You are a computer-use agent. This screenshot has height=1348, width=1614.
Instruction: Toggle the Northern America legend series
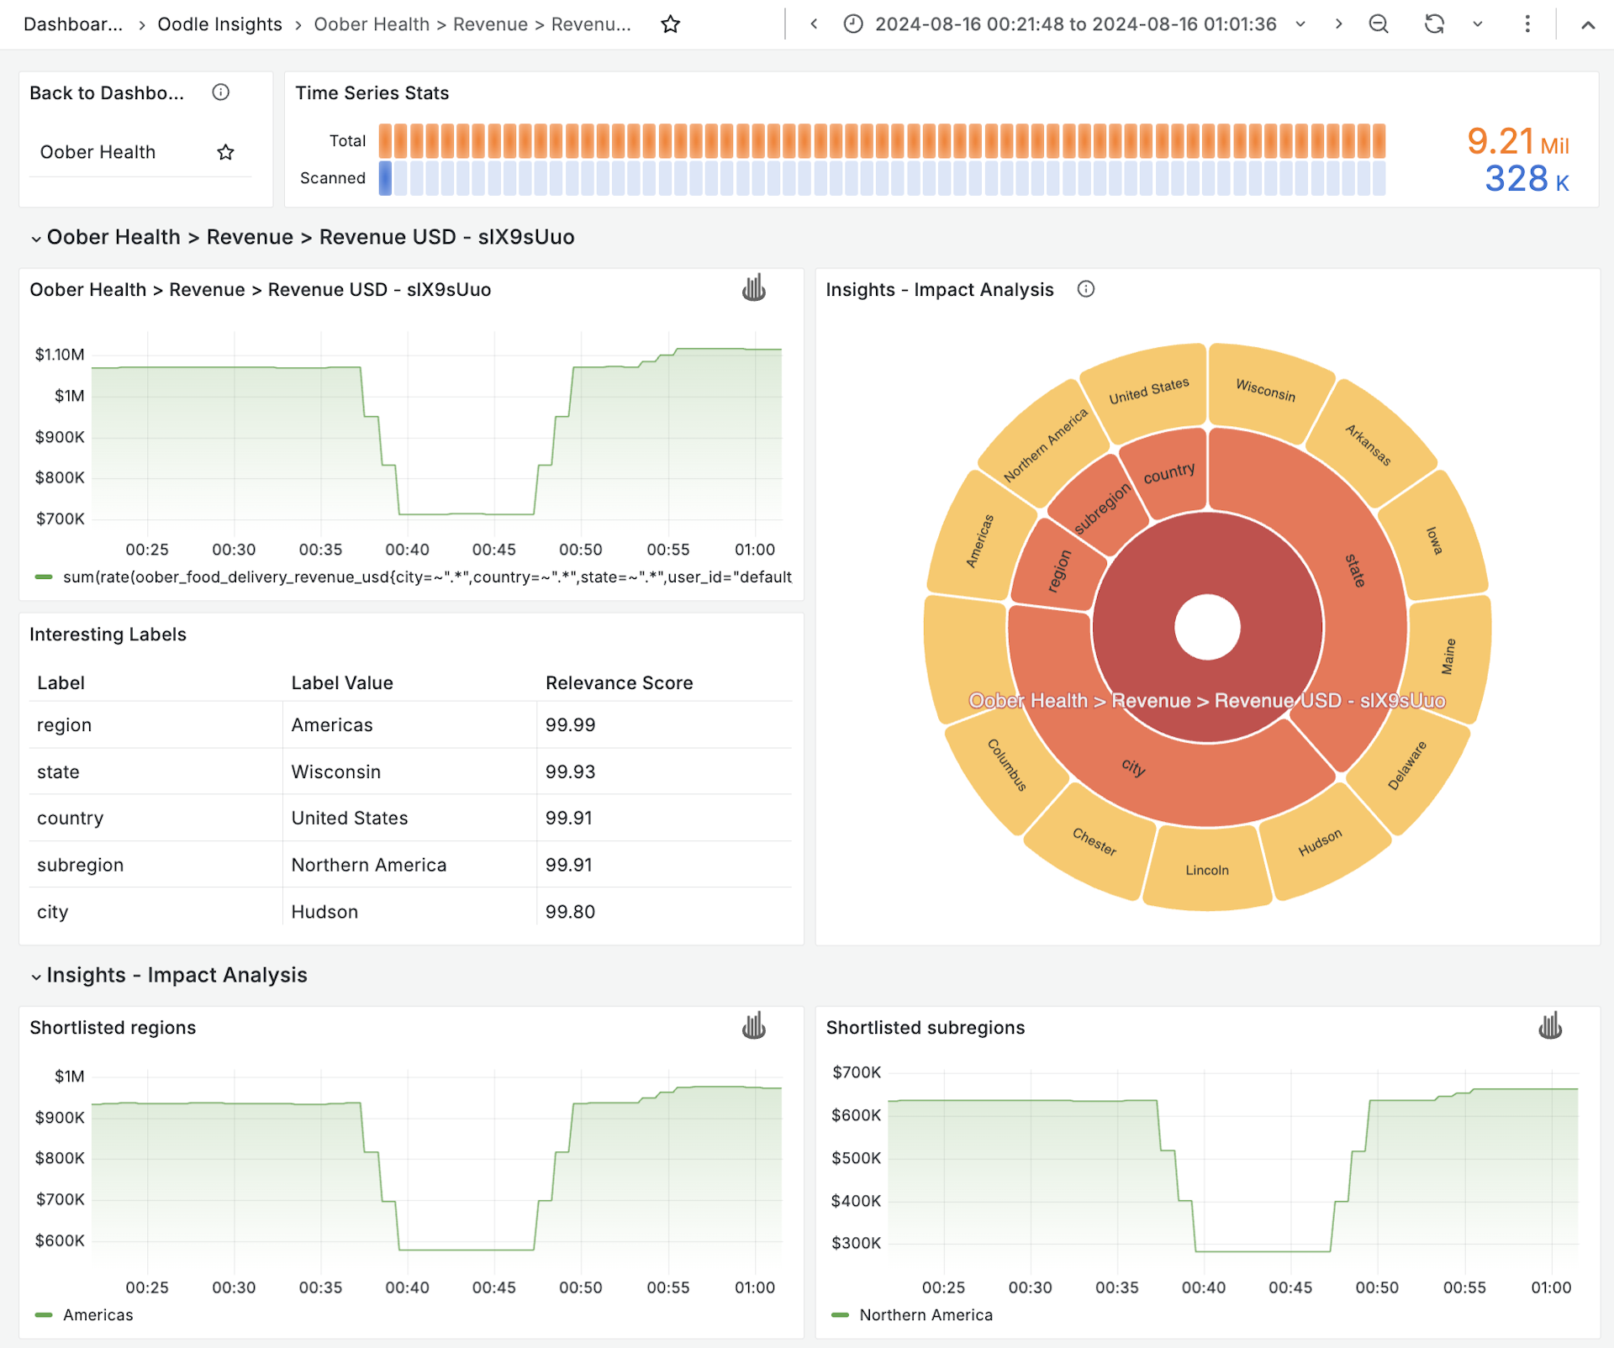coord(925,1315)
